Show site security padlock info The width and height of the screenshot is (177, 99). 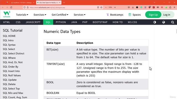(28, 7)
